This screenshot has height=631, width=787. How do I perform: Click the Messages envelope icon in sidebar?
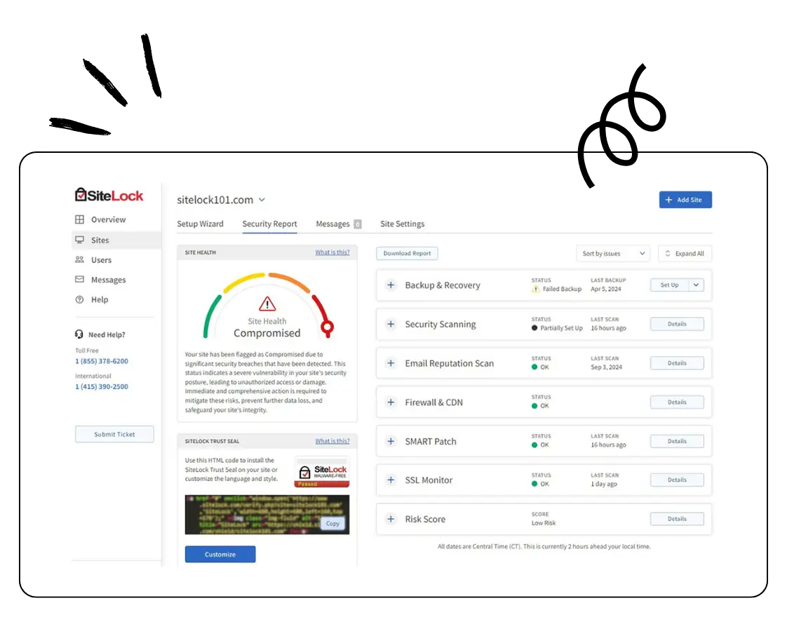pyautogui.click(x=79, y=279)
